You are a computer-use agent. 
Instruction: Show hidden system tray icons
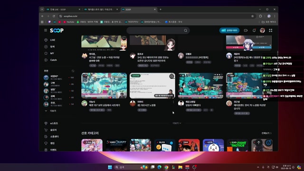pos(258,167)
